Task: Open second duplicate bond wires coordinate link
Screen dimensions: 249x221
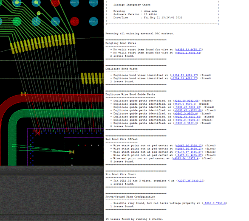Action: coord(184,78)
